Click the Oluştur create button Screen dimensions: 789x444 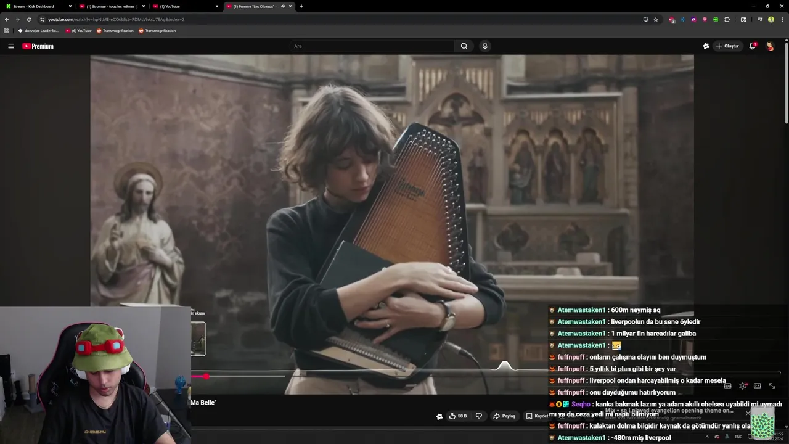[x=727, y=46]
